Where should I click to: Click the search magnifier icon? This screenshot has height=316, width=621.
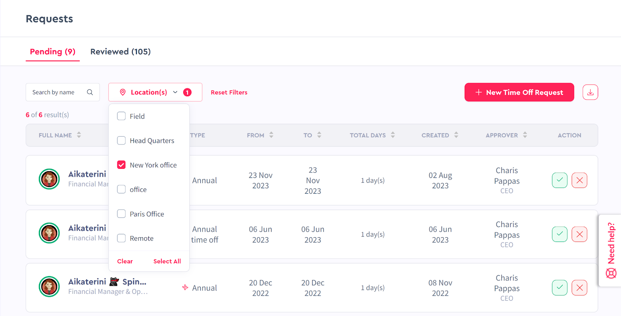coord(90,92)
